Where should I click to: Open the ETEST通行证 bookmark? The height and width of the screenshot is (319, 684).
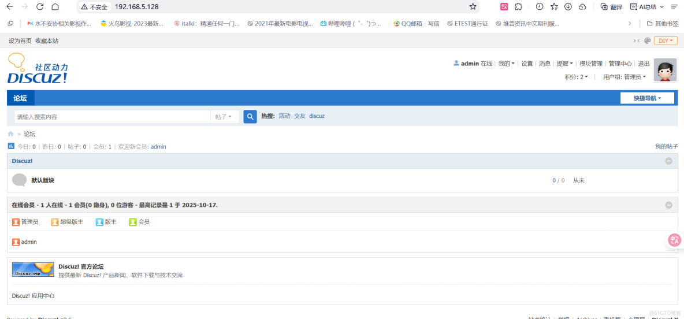467,24
